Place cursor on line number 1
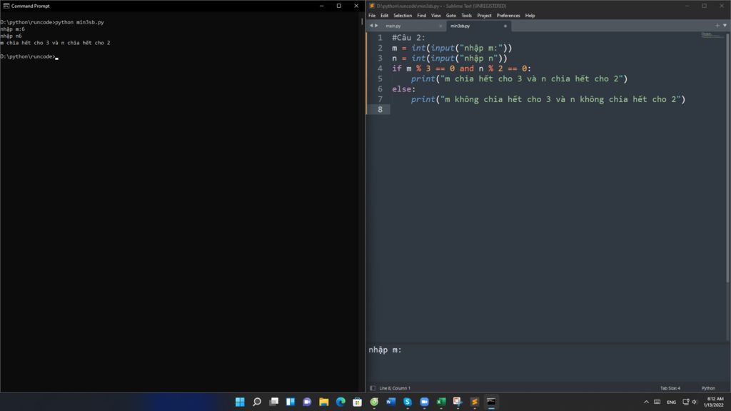This screenshot has width=731, height=411. click(x=380, y=38)
